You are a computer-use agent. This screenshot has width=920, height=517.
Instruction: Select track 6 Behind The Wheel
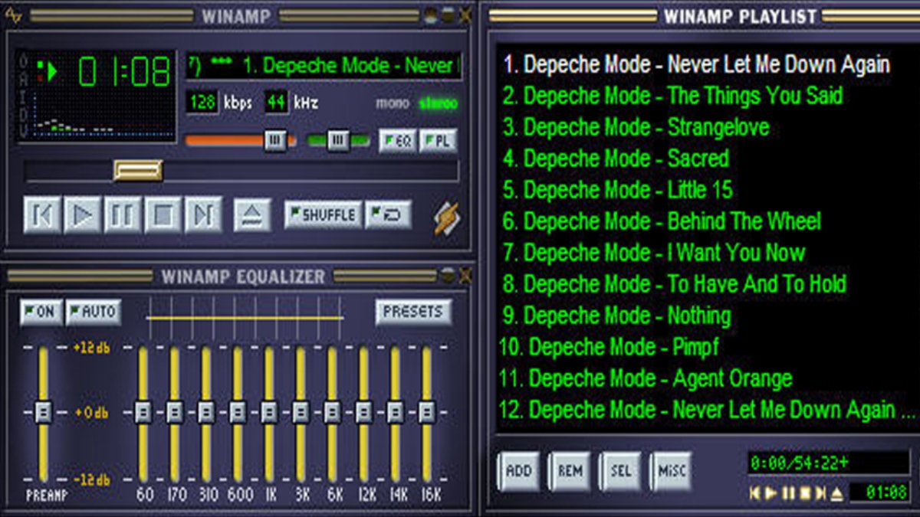[661, 222]
